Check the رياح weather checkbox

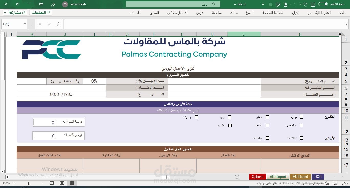tap(301, 117)
